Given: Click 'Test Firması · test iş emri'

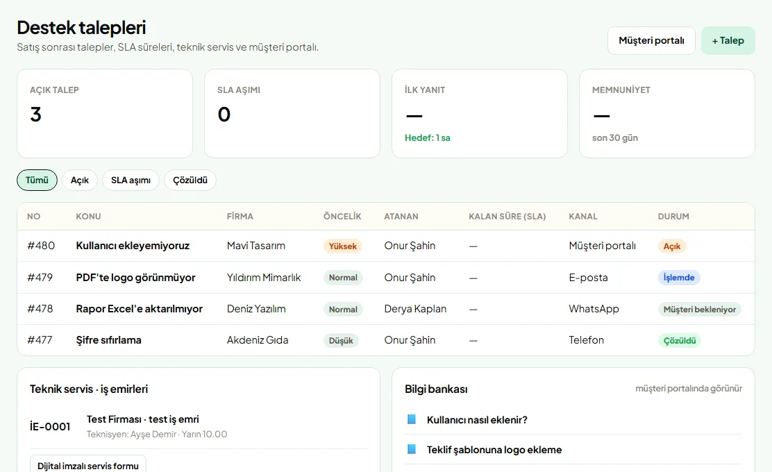Looking at the screenshot, I should (x=143, y=419).
